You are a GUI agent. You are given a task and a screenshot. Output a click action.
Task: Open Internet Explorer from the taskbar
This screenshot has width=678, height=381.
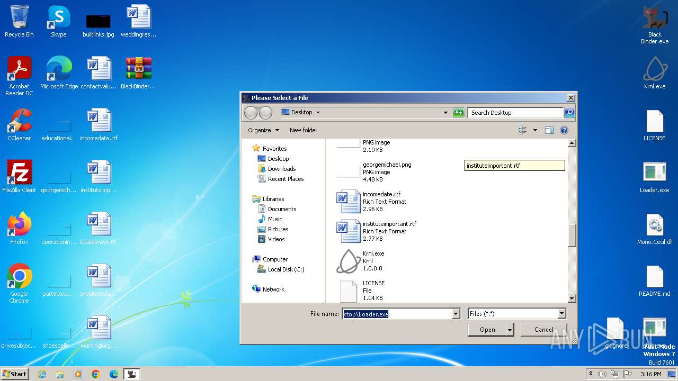coord(42,374)
